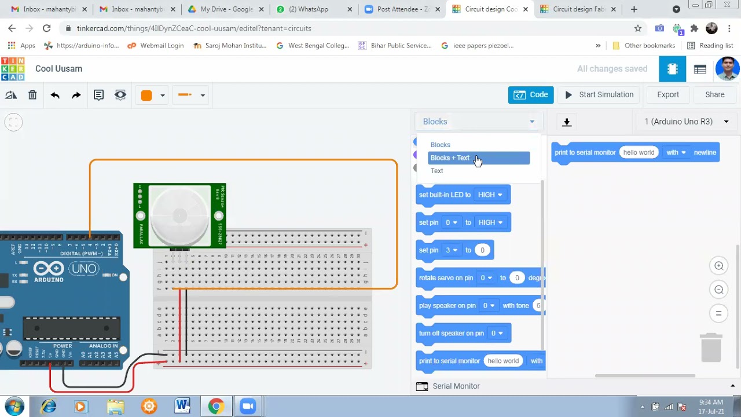This screenshot has width=741, height=417.
Task: Zoom out the code workspace
Action: [719, 290]
